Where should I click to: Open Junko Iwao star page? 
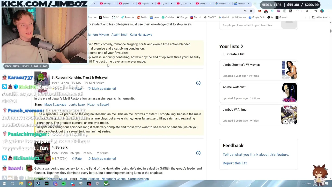(77, 104)
